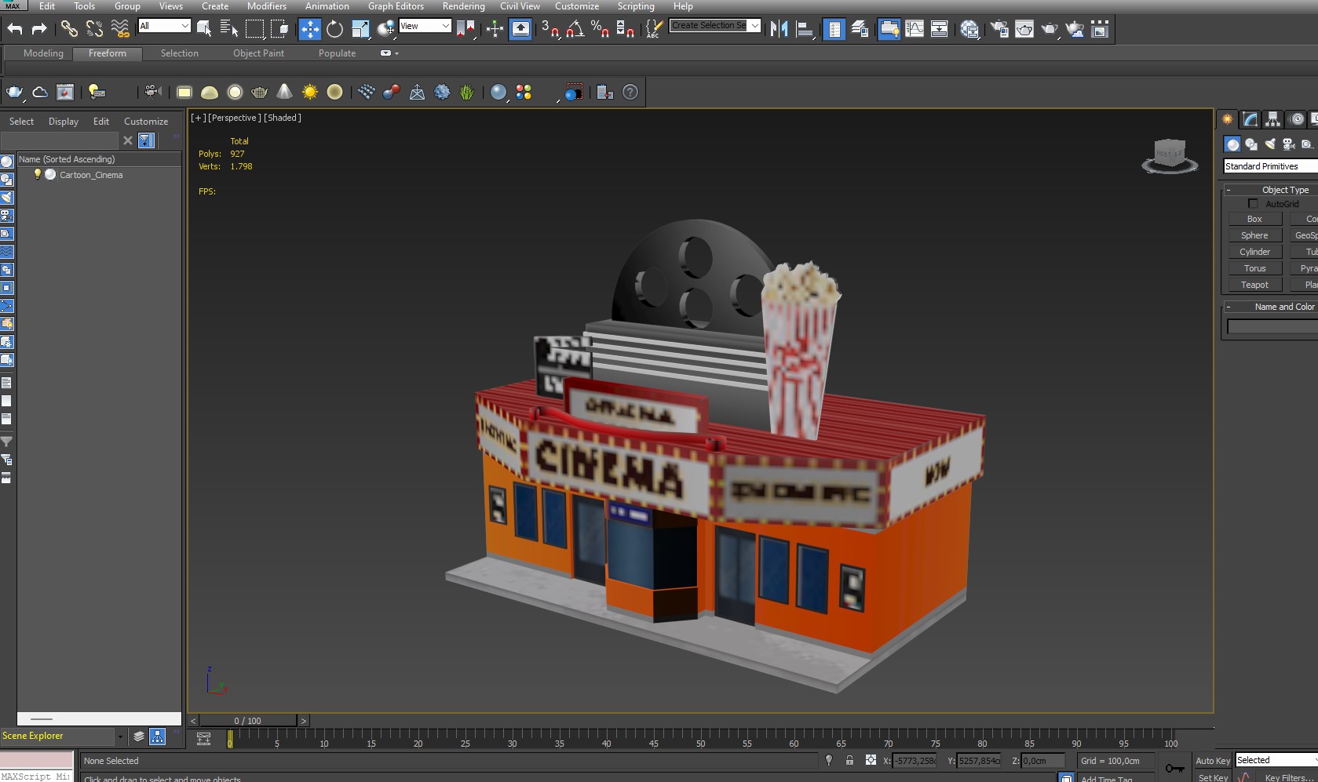Toggle the Cartoon_Cinema visibility lightbulb
This screenshot has width=1318, height=782.
tap(37, 175)
